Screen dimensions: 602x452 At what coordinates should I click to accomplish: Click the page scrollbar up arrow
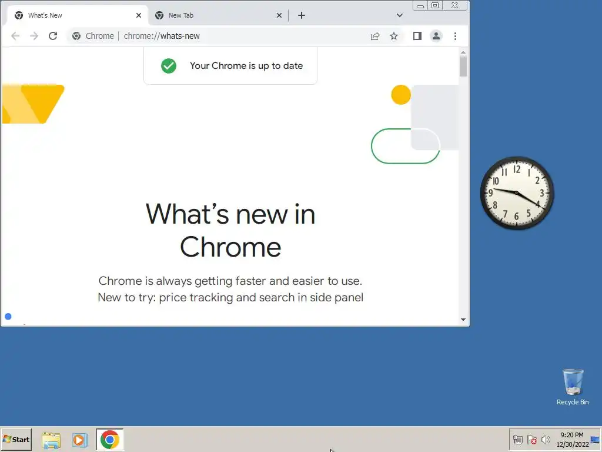tap(463, 52)
